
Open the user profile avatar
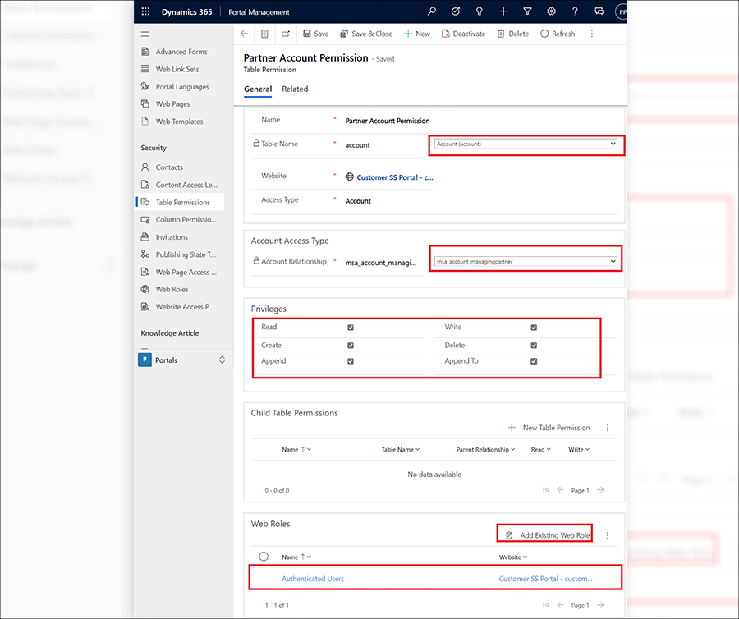point(622,11)
